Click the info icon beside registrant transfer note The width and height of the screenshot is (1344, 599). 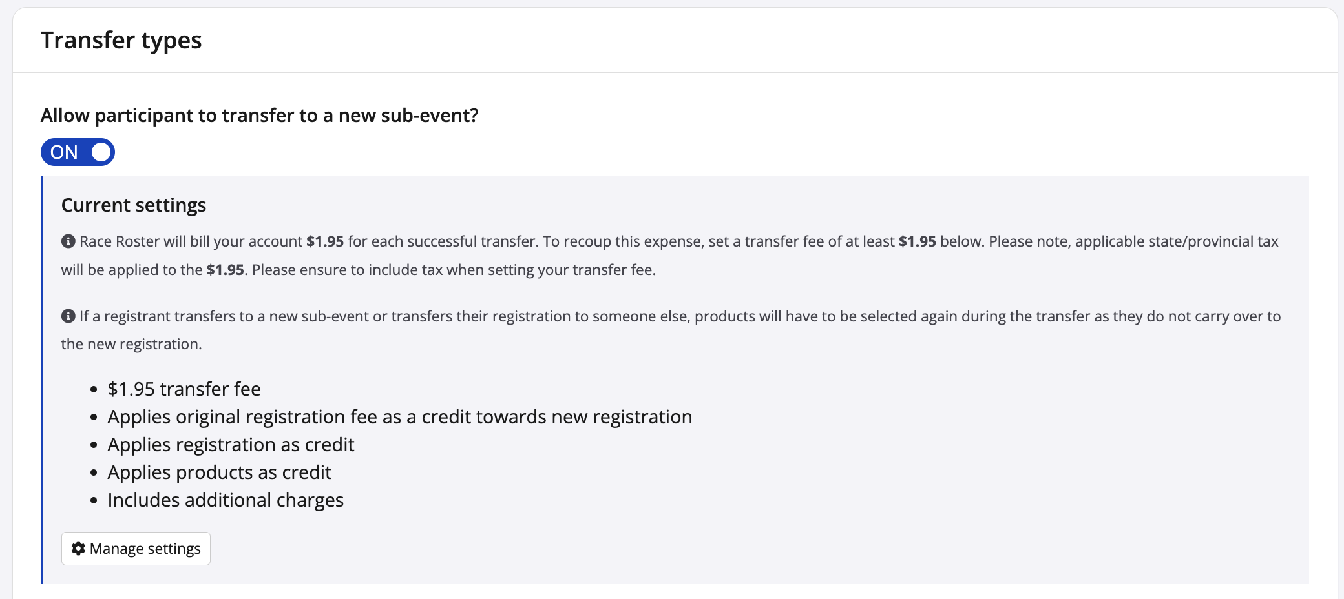click(68, 316)
